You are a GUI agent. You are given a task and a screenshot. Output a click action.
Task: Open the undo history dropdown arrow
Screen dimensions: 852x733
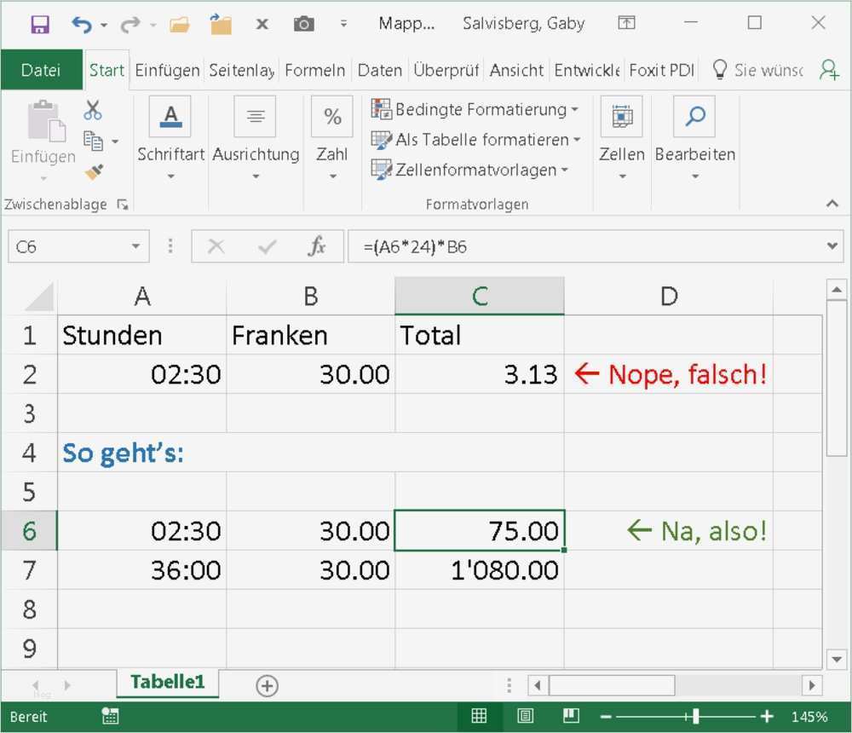(x=104, y=25)
